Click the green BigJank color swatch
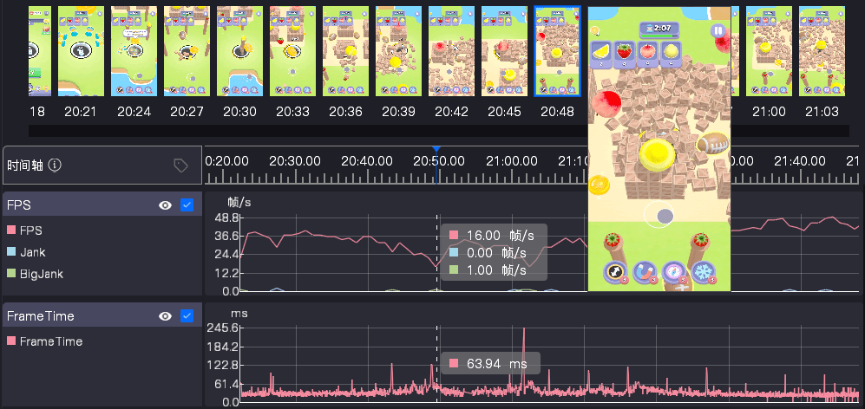 tap(11, 274)
